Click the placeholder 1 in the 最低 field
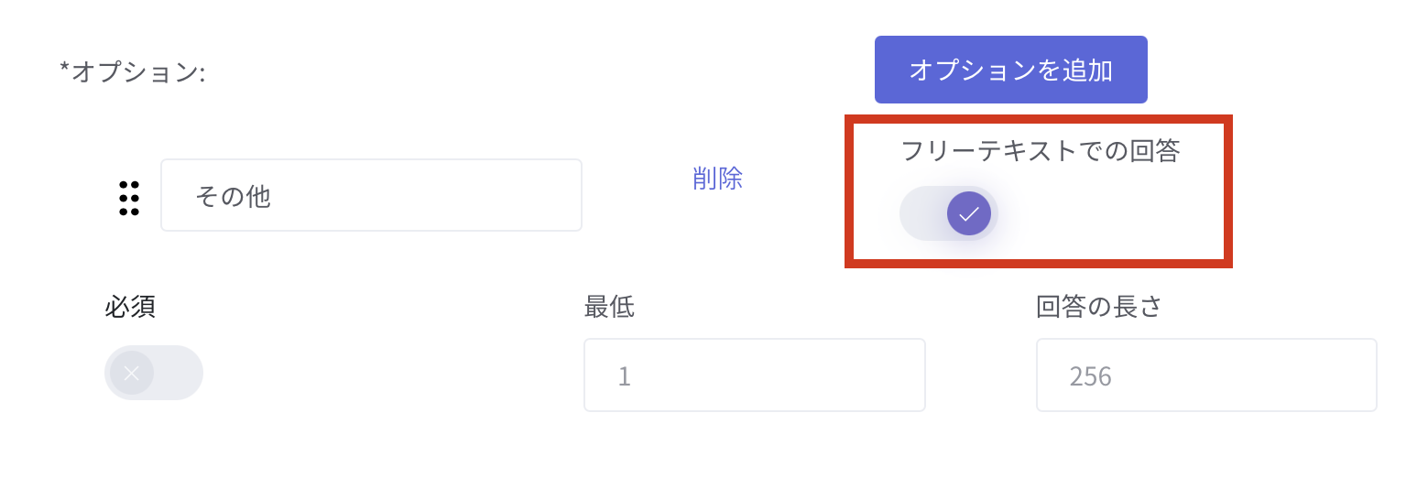 tap(625, 376)
